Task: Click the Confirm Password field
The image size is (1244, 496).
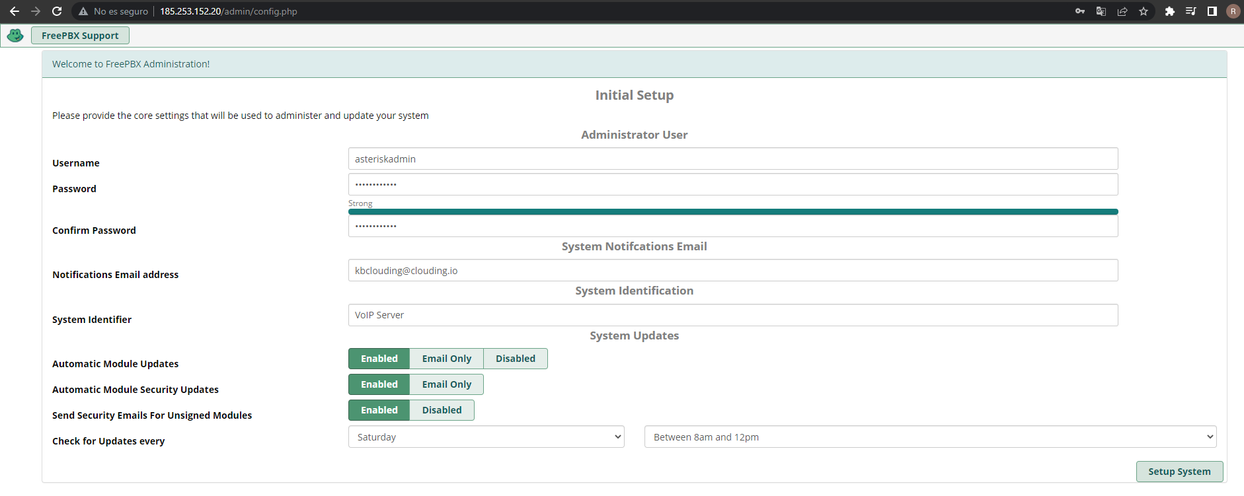Action: tap(733, 226)
